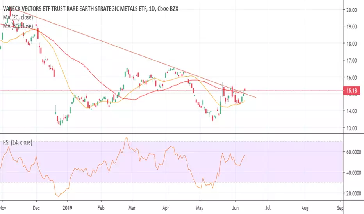364x214 pixels.
Task: Click the Dec label on time axis
Action: coord(36,208)
